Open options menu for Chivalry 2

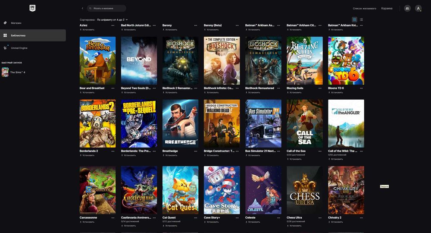361,217
